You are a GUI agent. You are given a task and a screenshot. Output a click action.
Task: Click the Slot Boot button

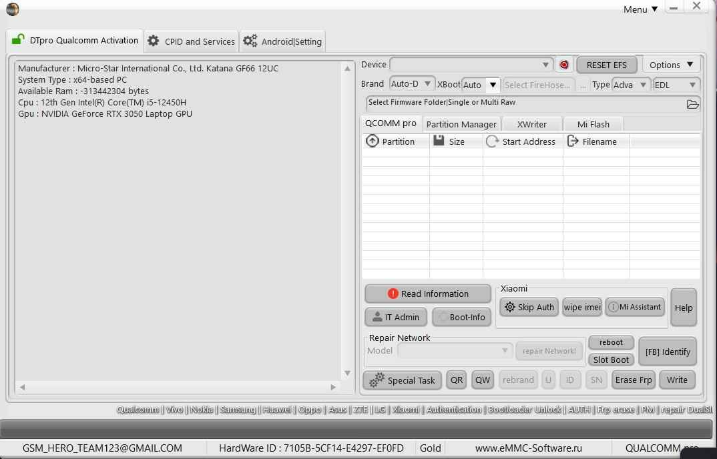(x=611, y=360)
